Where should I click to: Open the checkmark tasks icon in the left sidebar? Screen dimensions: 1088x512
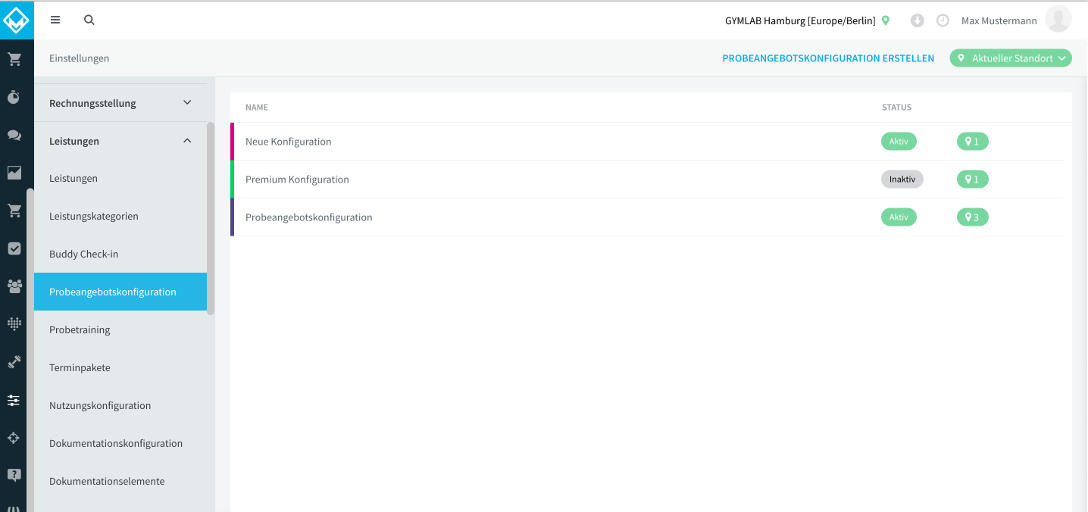[14, 248]
